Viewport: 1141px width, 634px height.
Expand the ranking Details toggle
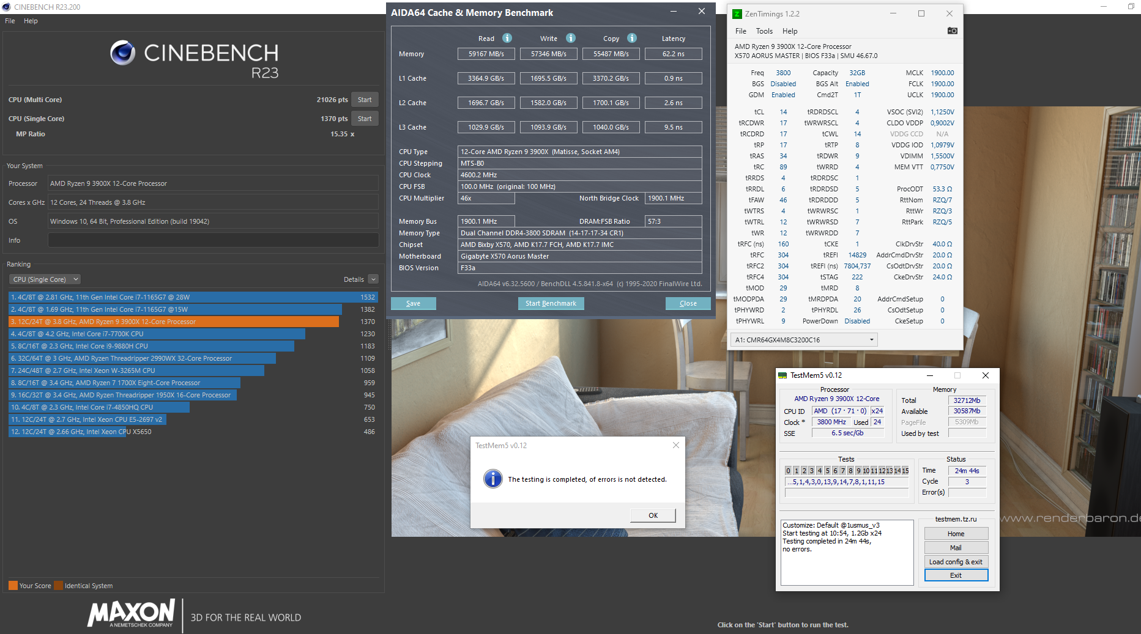click(373, 279)
